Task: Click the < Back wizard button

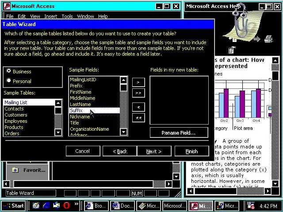Action: point(120,151)
